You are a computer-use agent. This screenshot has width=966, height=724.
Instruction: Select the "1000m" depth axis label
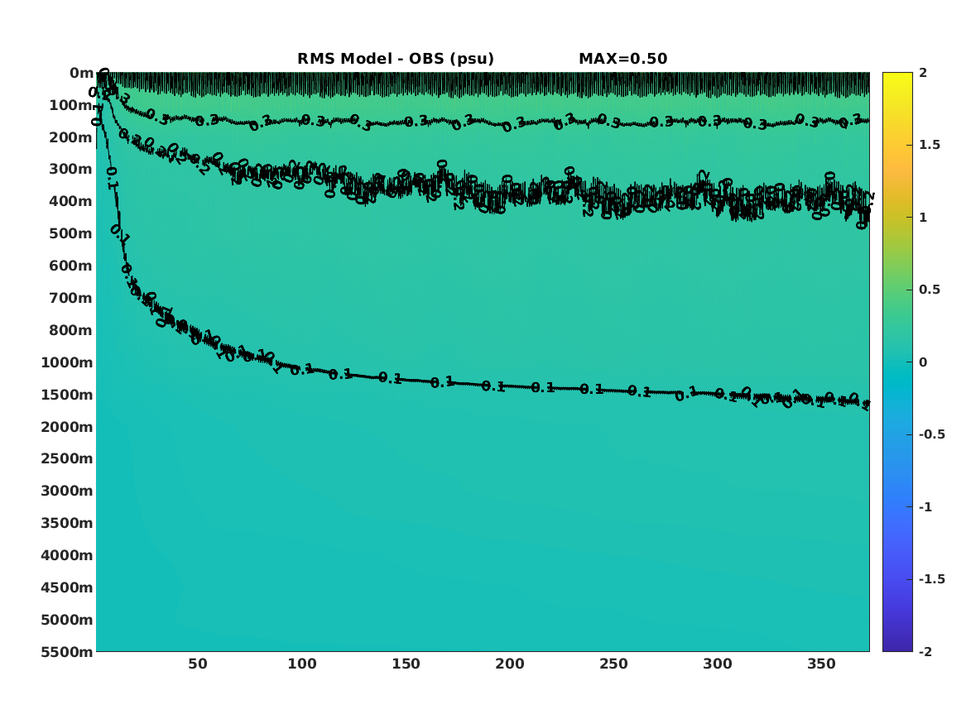coord(67,362)
